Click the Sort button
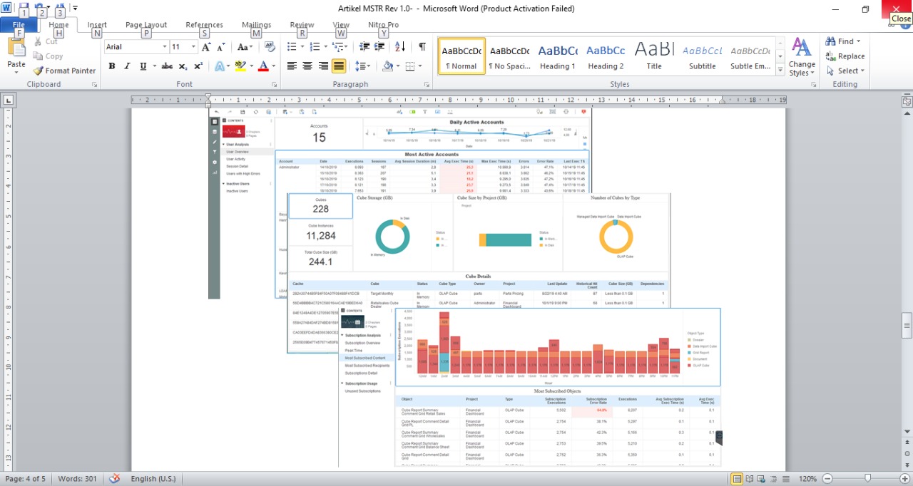 coord(400,47)
